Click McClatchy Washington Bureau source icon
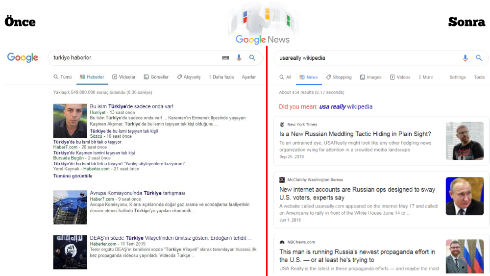 282,180
